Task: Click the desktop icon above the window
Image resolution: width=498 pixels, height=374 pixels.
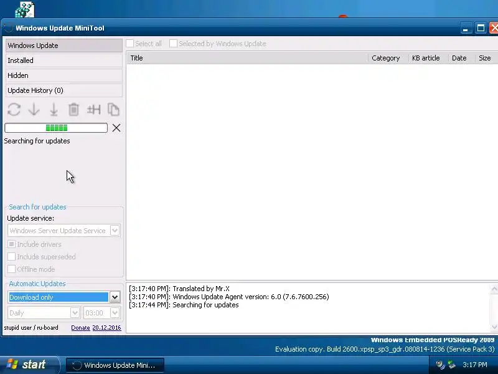Action: point(25,9)
